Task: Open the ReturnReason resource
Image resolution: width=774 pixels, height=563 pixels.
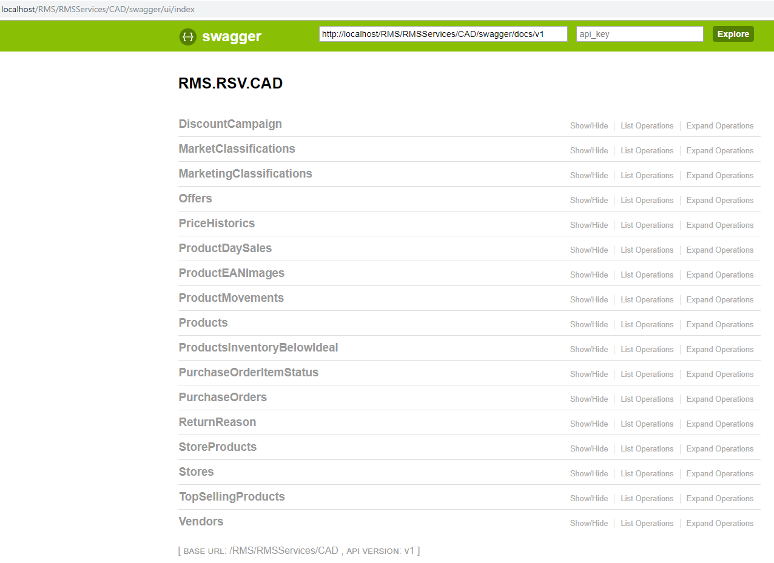Action: pos(217,422)
